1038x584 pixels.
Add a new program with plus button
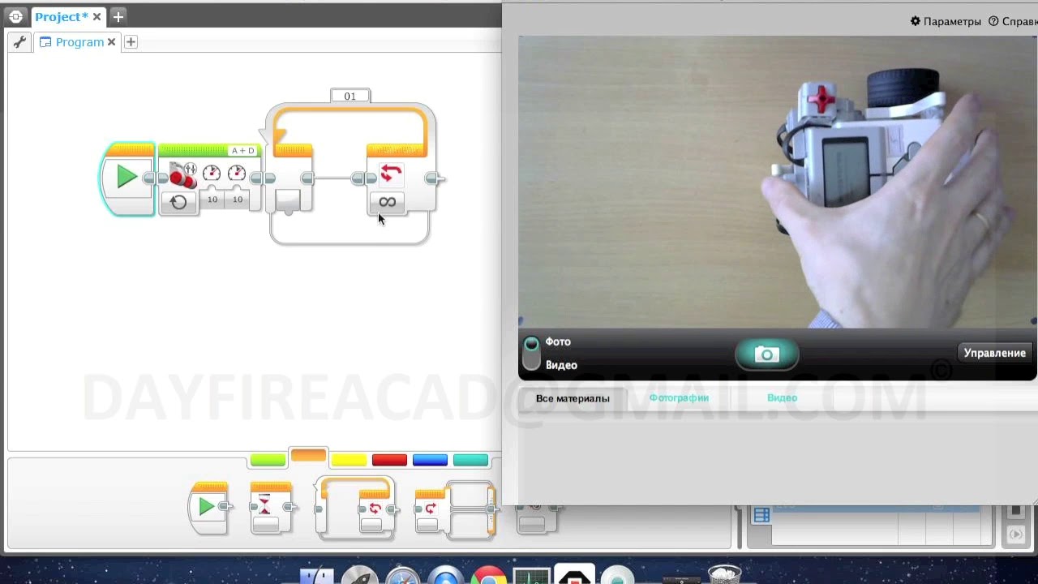click(131, 42)
